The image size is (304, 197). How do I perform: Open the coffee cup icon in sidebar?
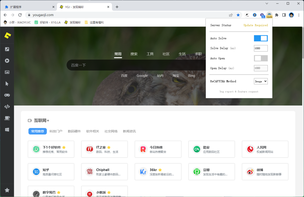coord(7,118)
